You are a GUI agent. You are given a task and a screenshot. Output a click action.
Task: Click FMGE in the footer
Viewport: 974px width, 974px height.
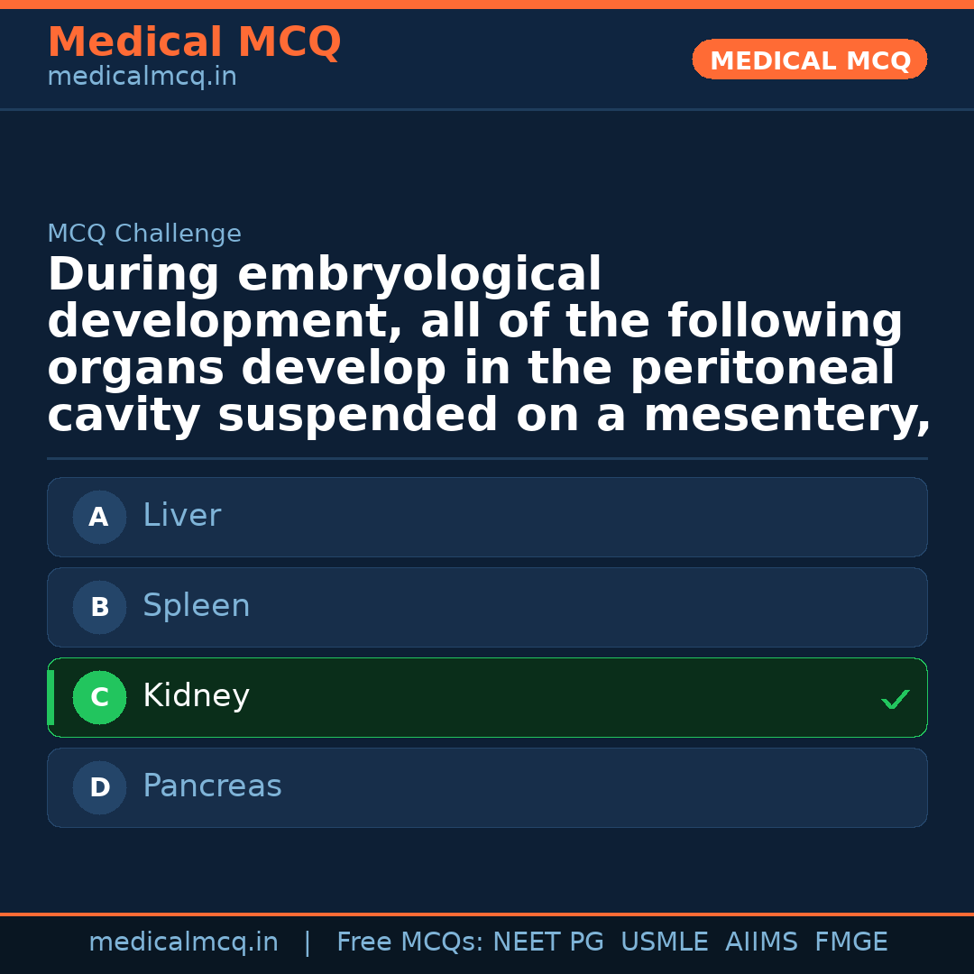[850, 942]
